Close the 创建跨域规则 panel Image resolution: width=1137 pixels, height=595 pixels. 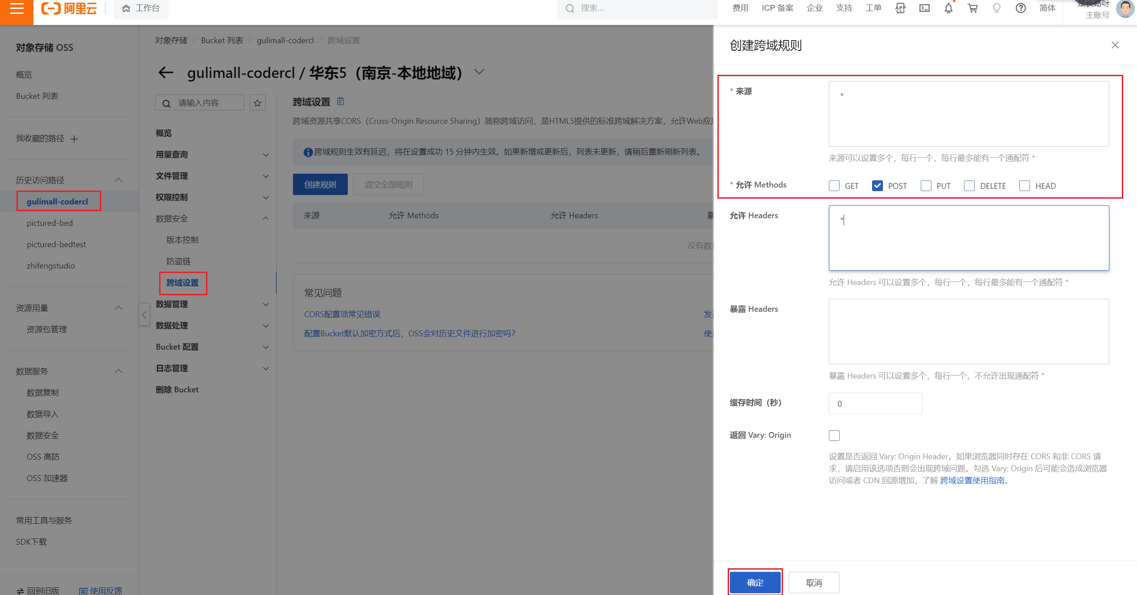[1115, 45]
